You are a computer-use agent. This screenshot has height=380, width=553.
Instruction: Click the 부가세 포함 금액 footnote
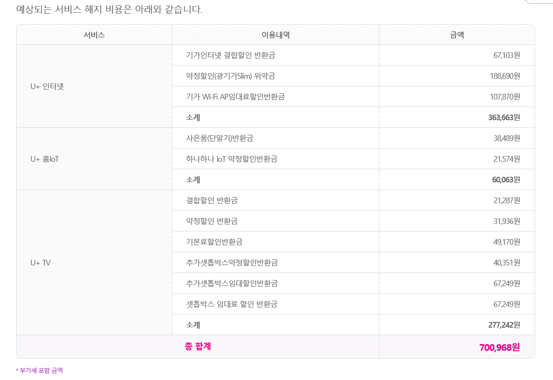click(x=40, y=371)
